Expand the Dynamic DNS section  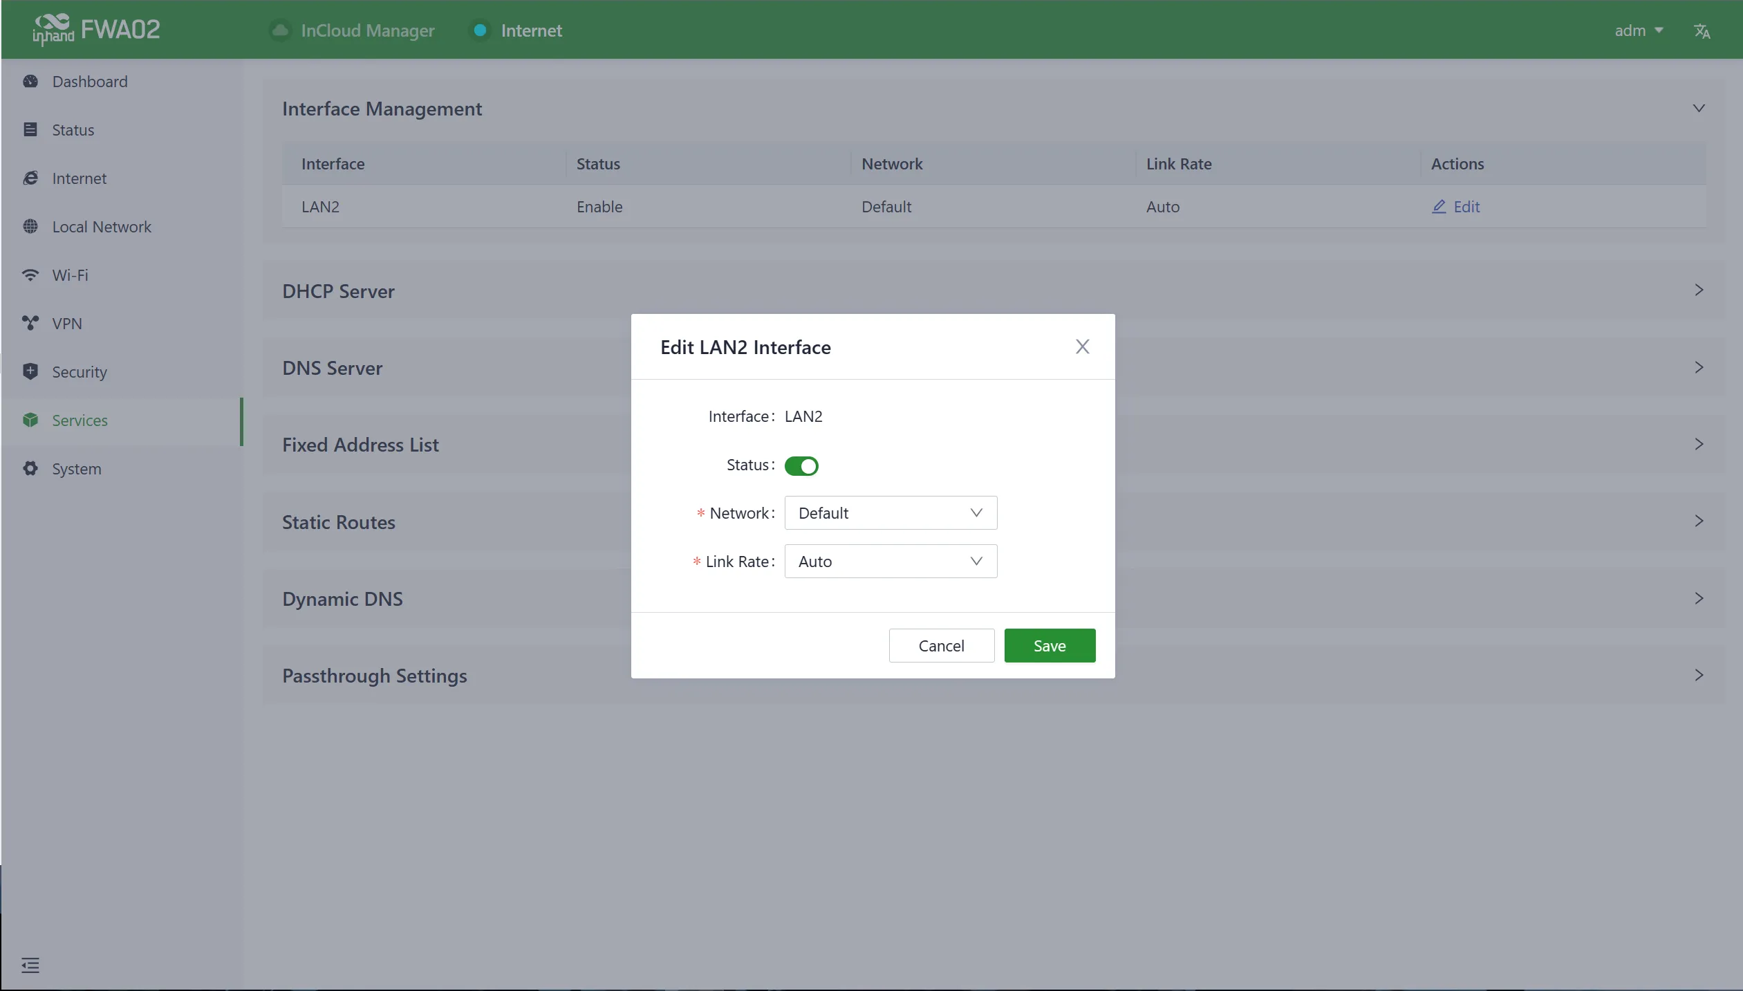point(1699,599)
